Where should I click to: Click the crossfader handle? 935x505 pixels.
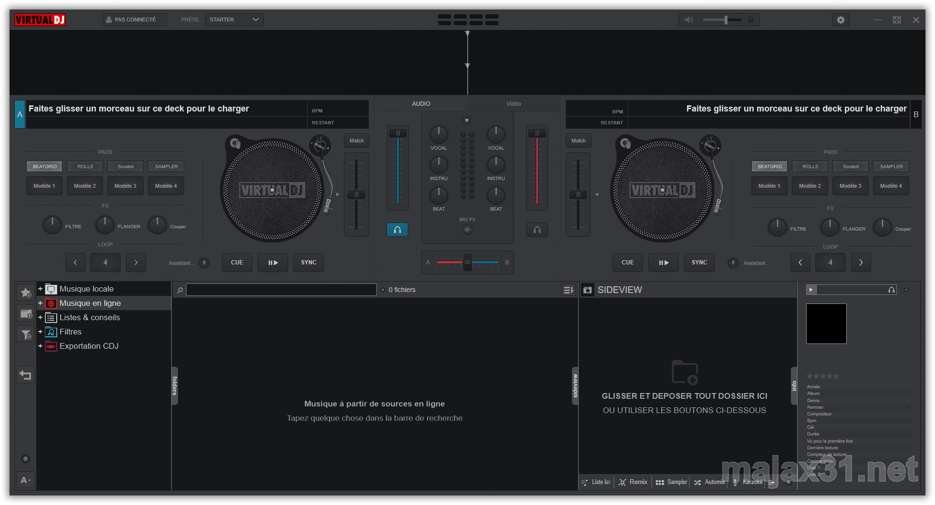(x=467, y=262)
